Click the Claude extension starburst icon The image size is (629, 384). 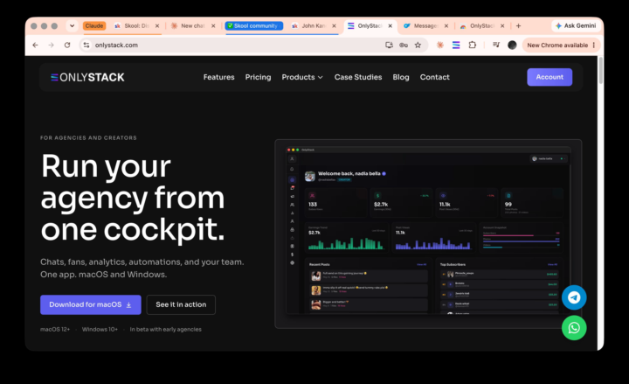(x=440, y=45)
